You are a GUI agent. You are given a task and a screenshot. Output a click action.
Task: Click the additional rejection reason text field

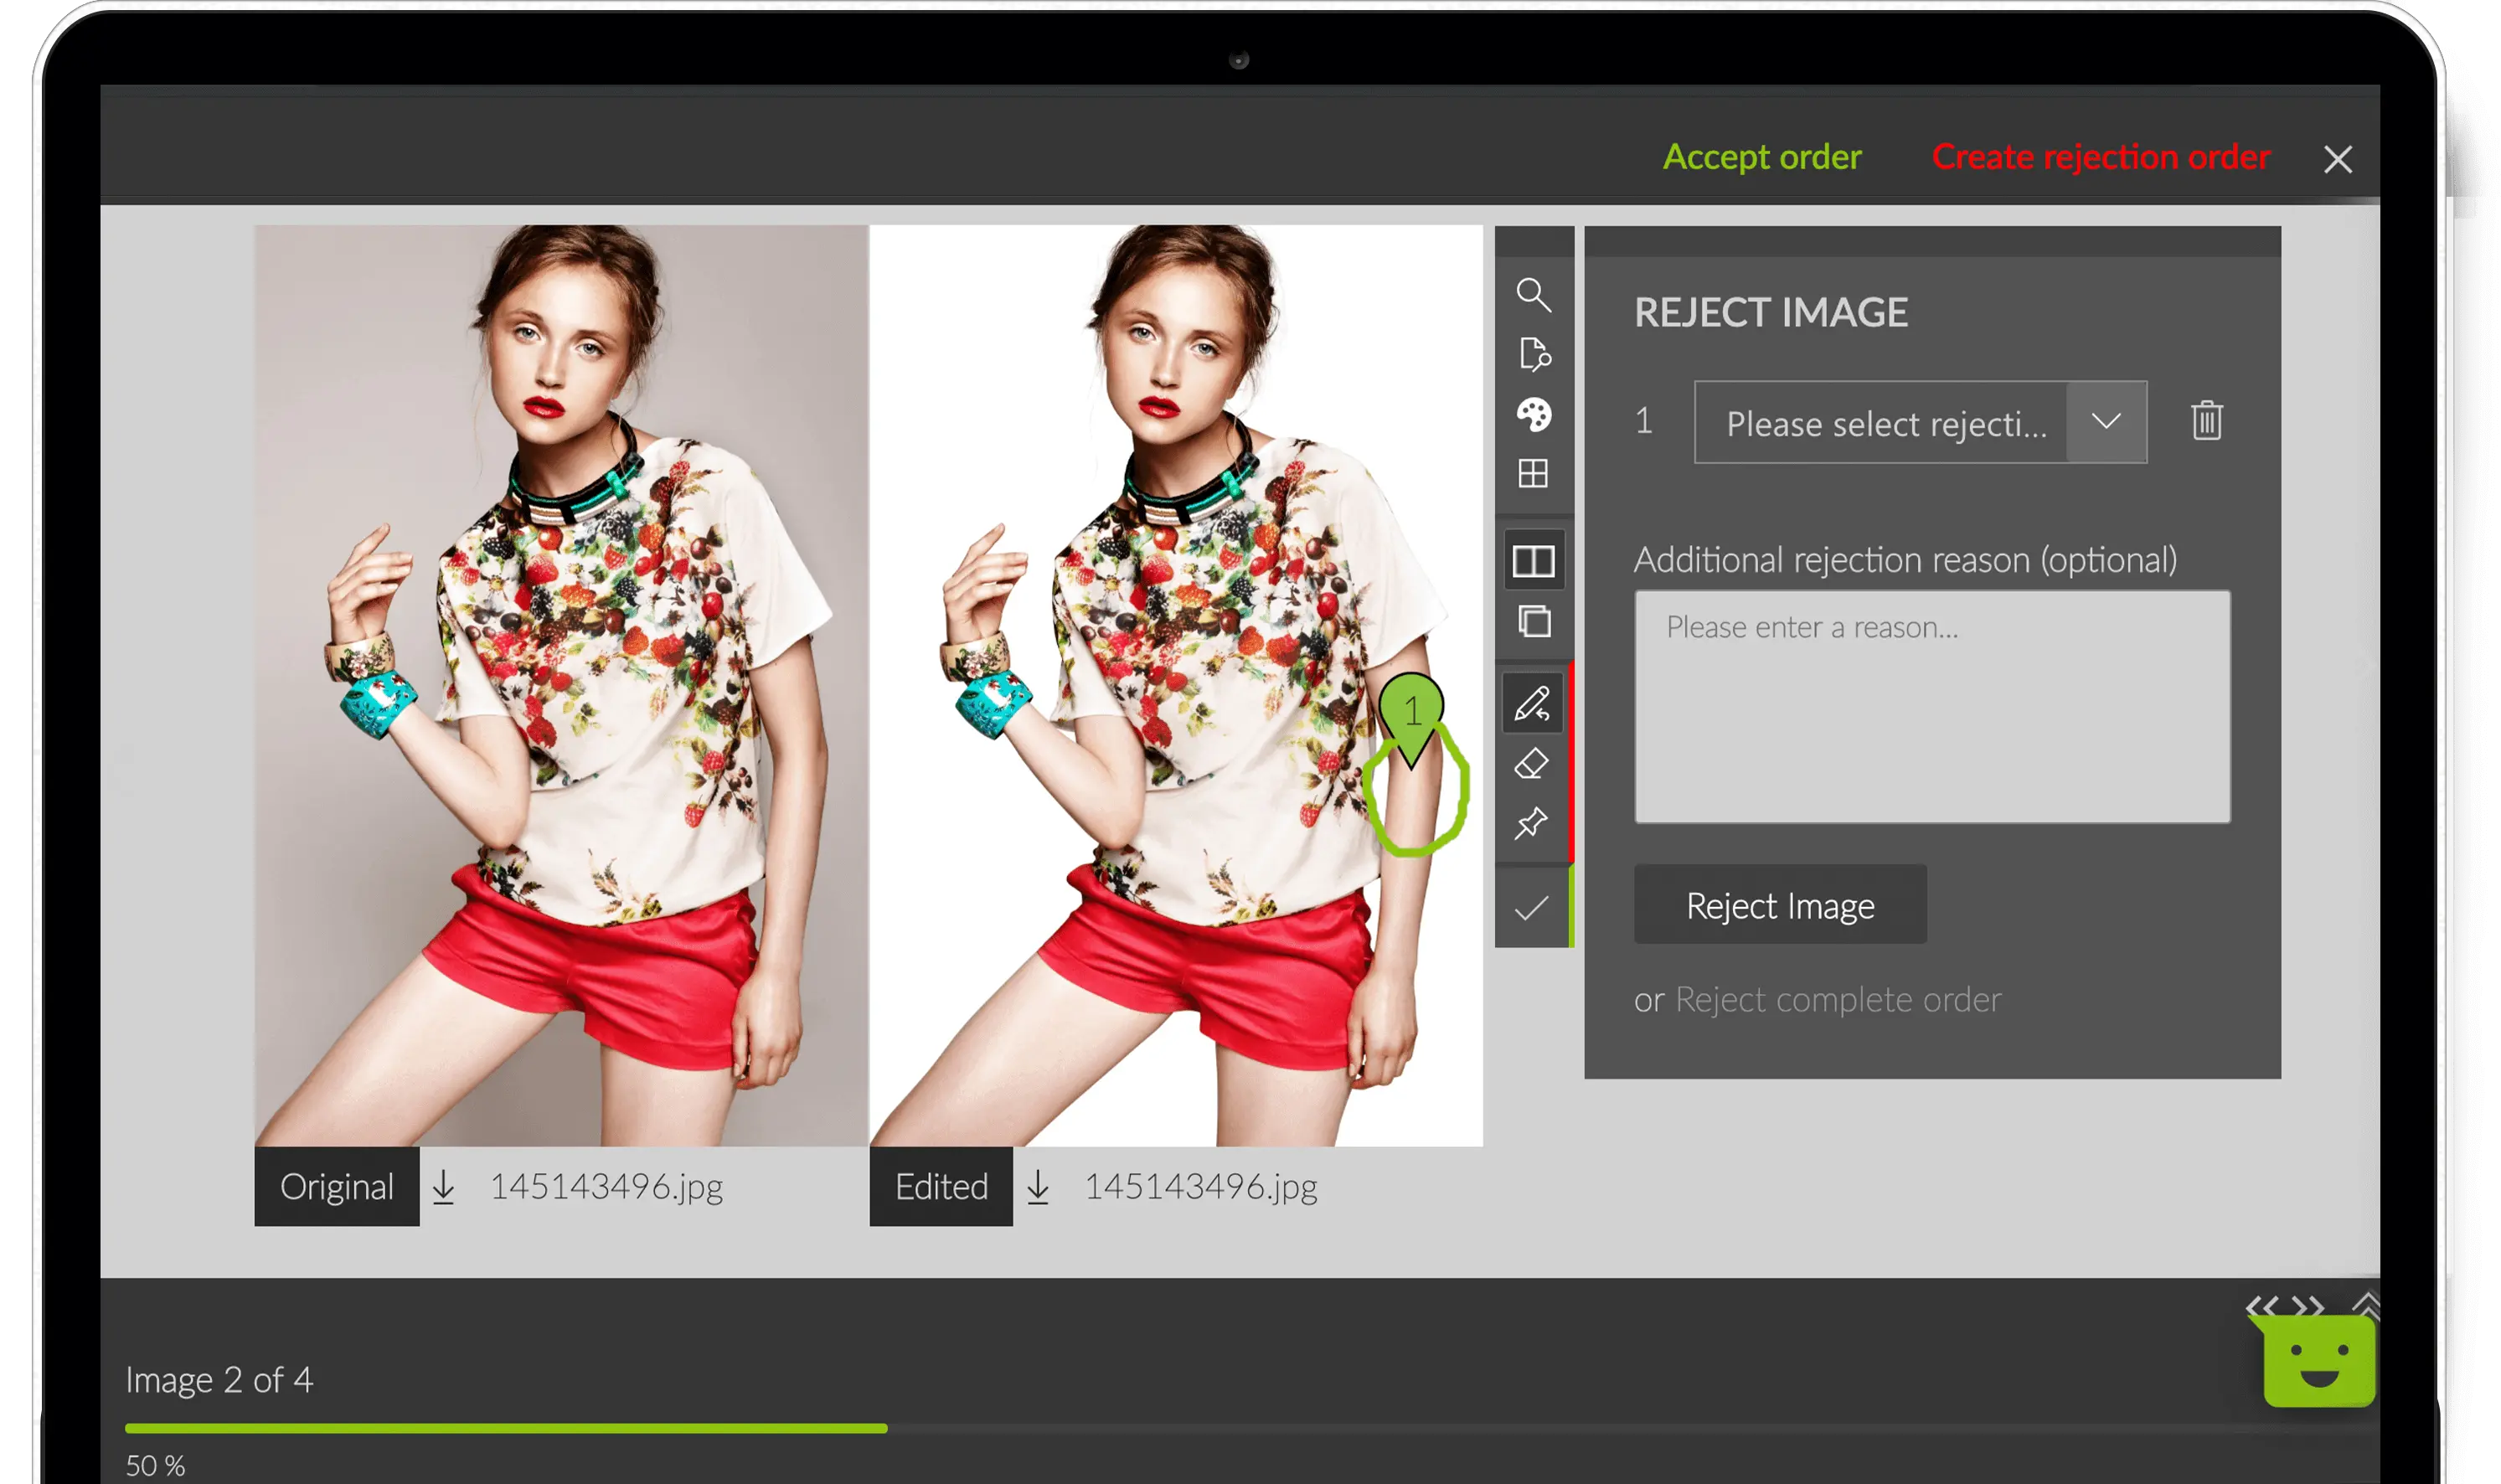click(1932, 707)
